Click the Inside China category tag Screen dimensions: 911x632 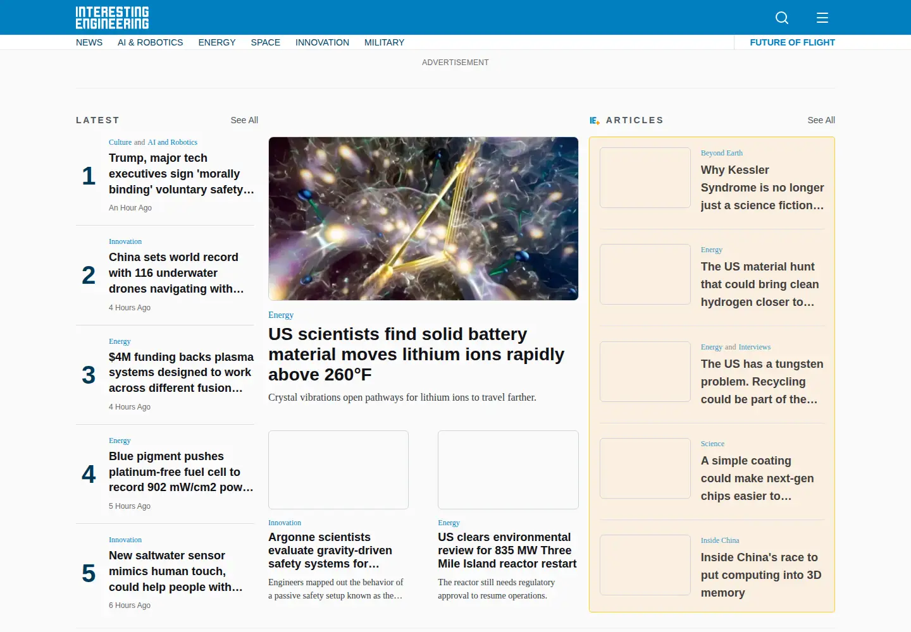point(720,540)
